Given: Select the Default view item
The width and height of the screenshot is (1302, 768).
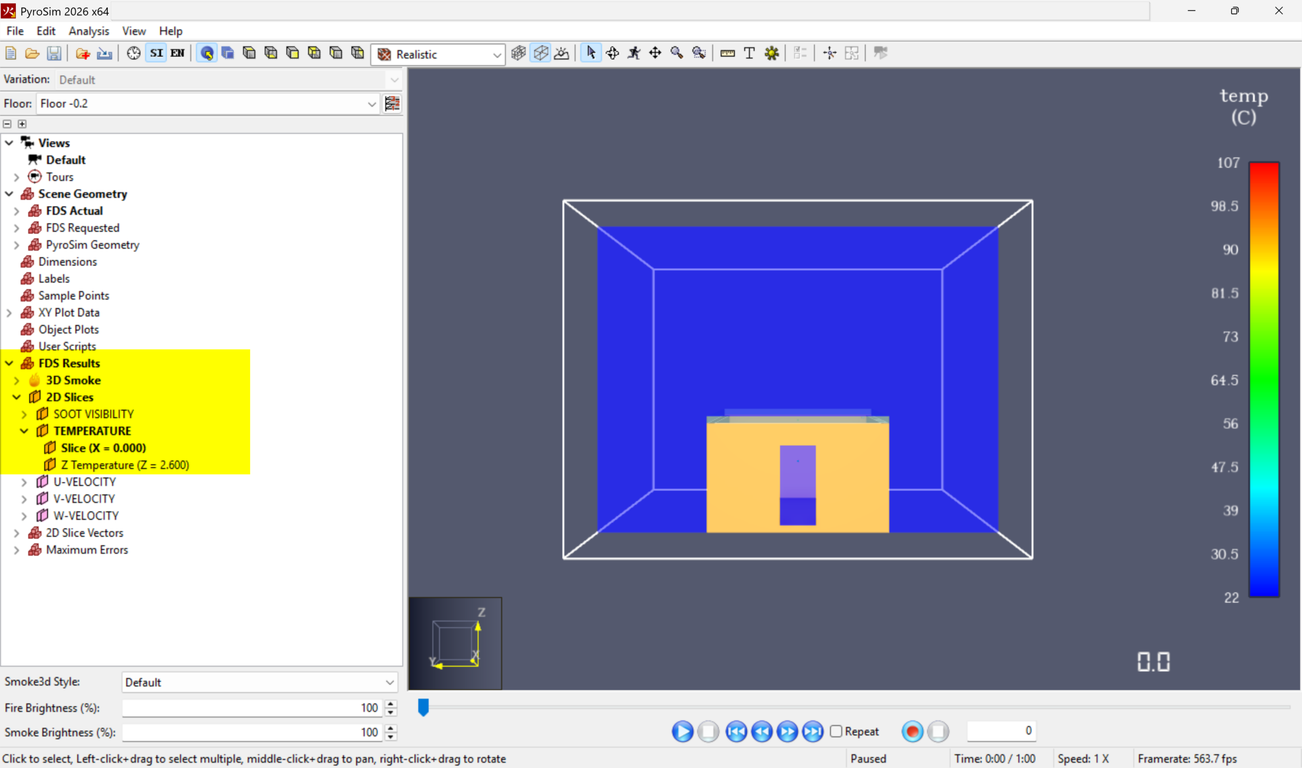Looking at the screenshot, I should click(65, 160).
